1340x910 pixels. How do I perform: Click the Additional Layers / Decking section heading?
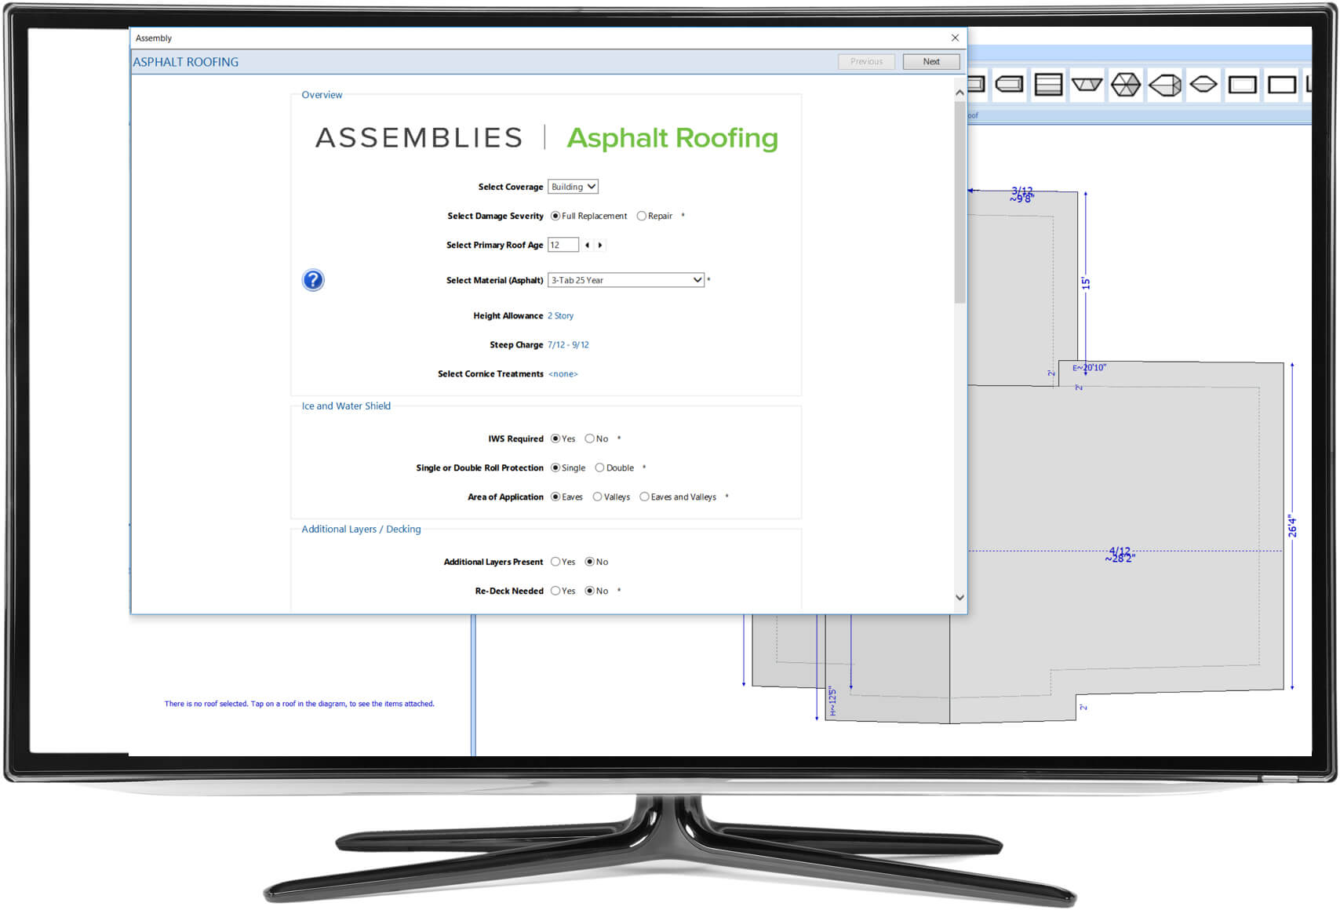tap(361, 529)
